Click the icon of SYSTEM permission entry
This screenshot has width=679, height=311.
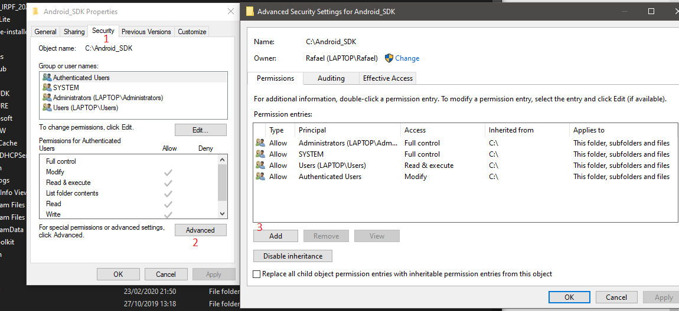260,154
